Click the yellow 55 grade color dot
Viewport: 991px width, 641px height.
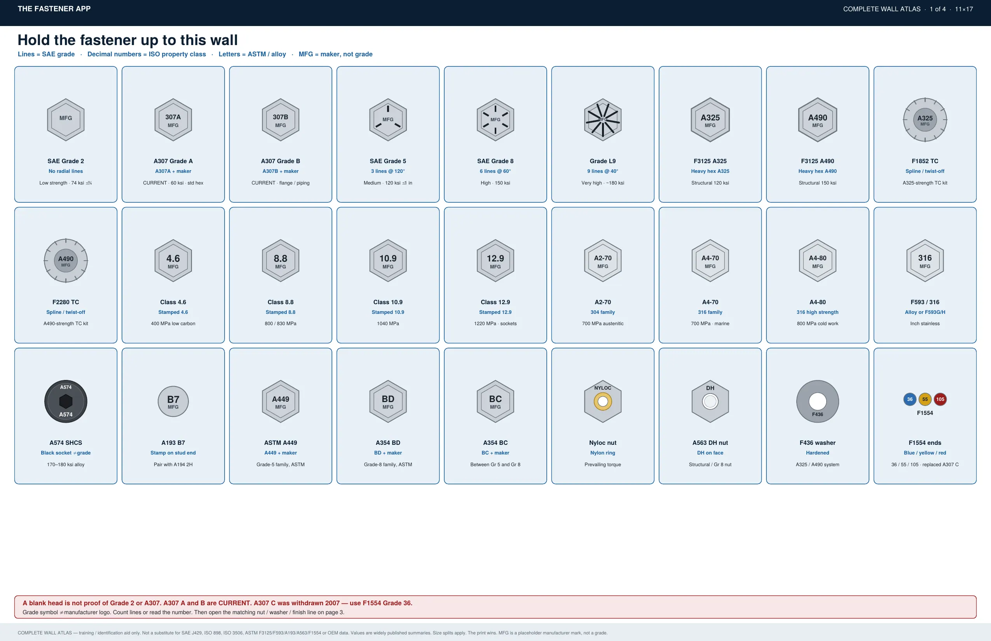coord(925,399)
